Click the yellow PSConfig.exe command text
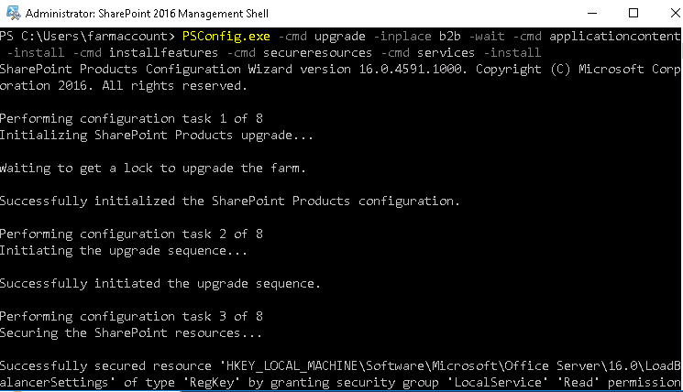 (226, 36)
